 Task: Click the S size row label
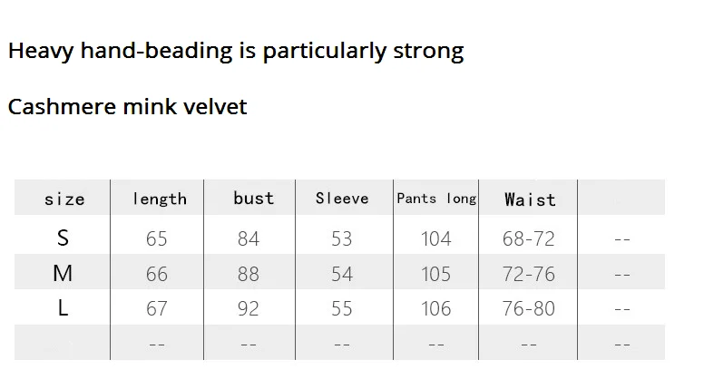(63, 238)
